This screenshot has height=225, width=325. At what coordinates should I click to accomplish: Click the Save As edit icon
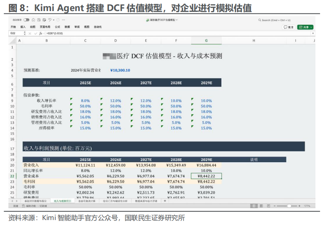tap(44, 20)
